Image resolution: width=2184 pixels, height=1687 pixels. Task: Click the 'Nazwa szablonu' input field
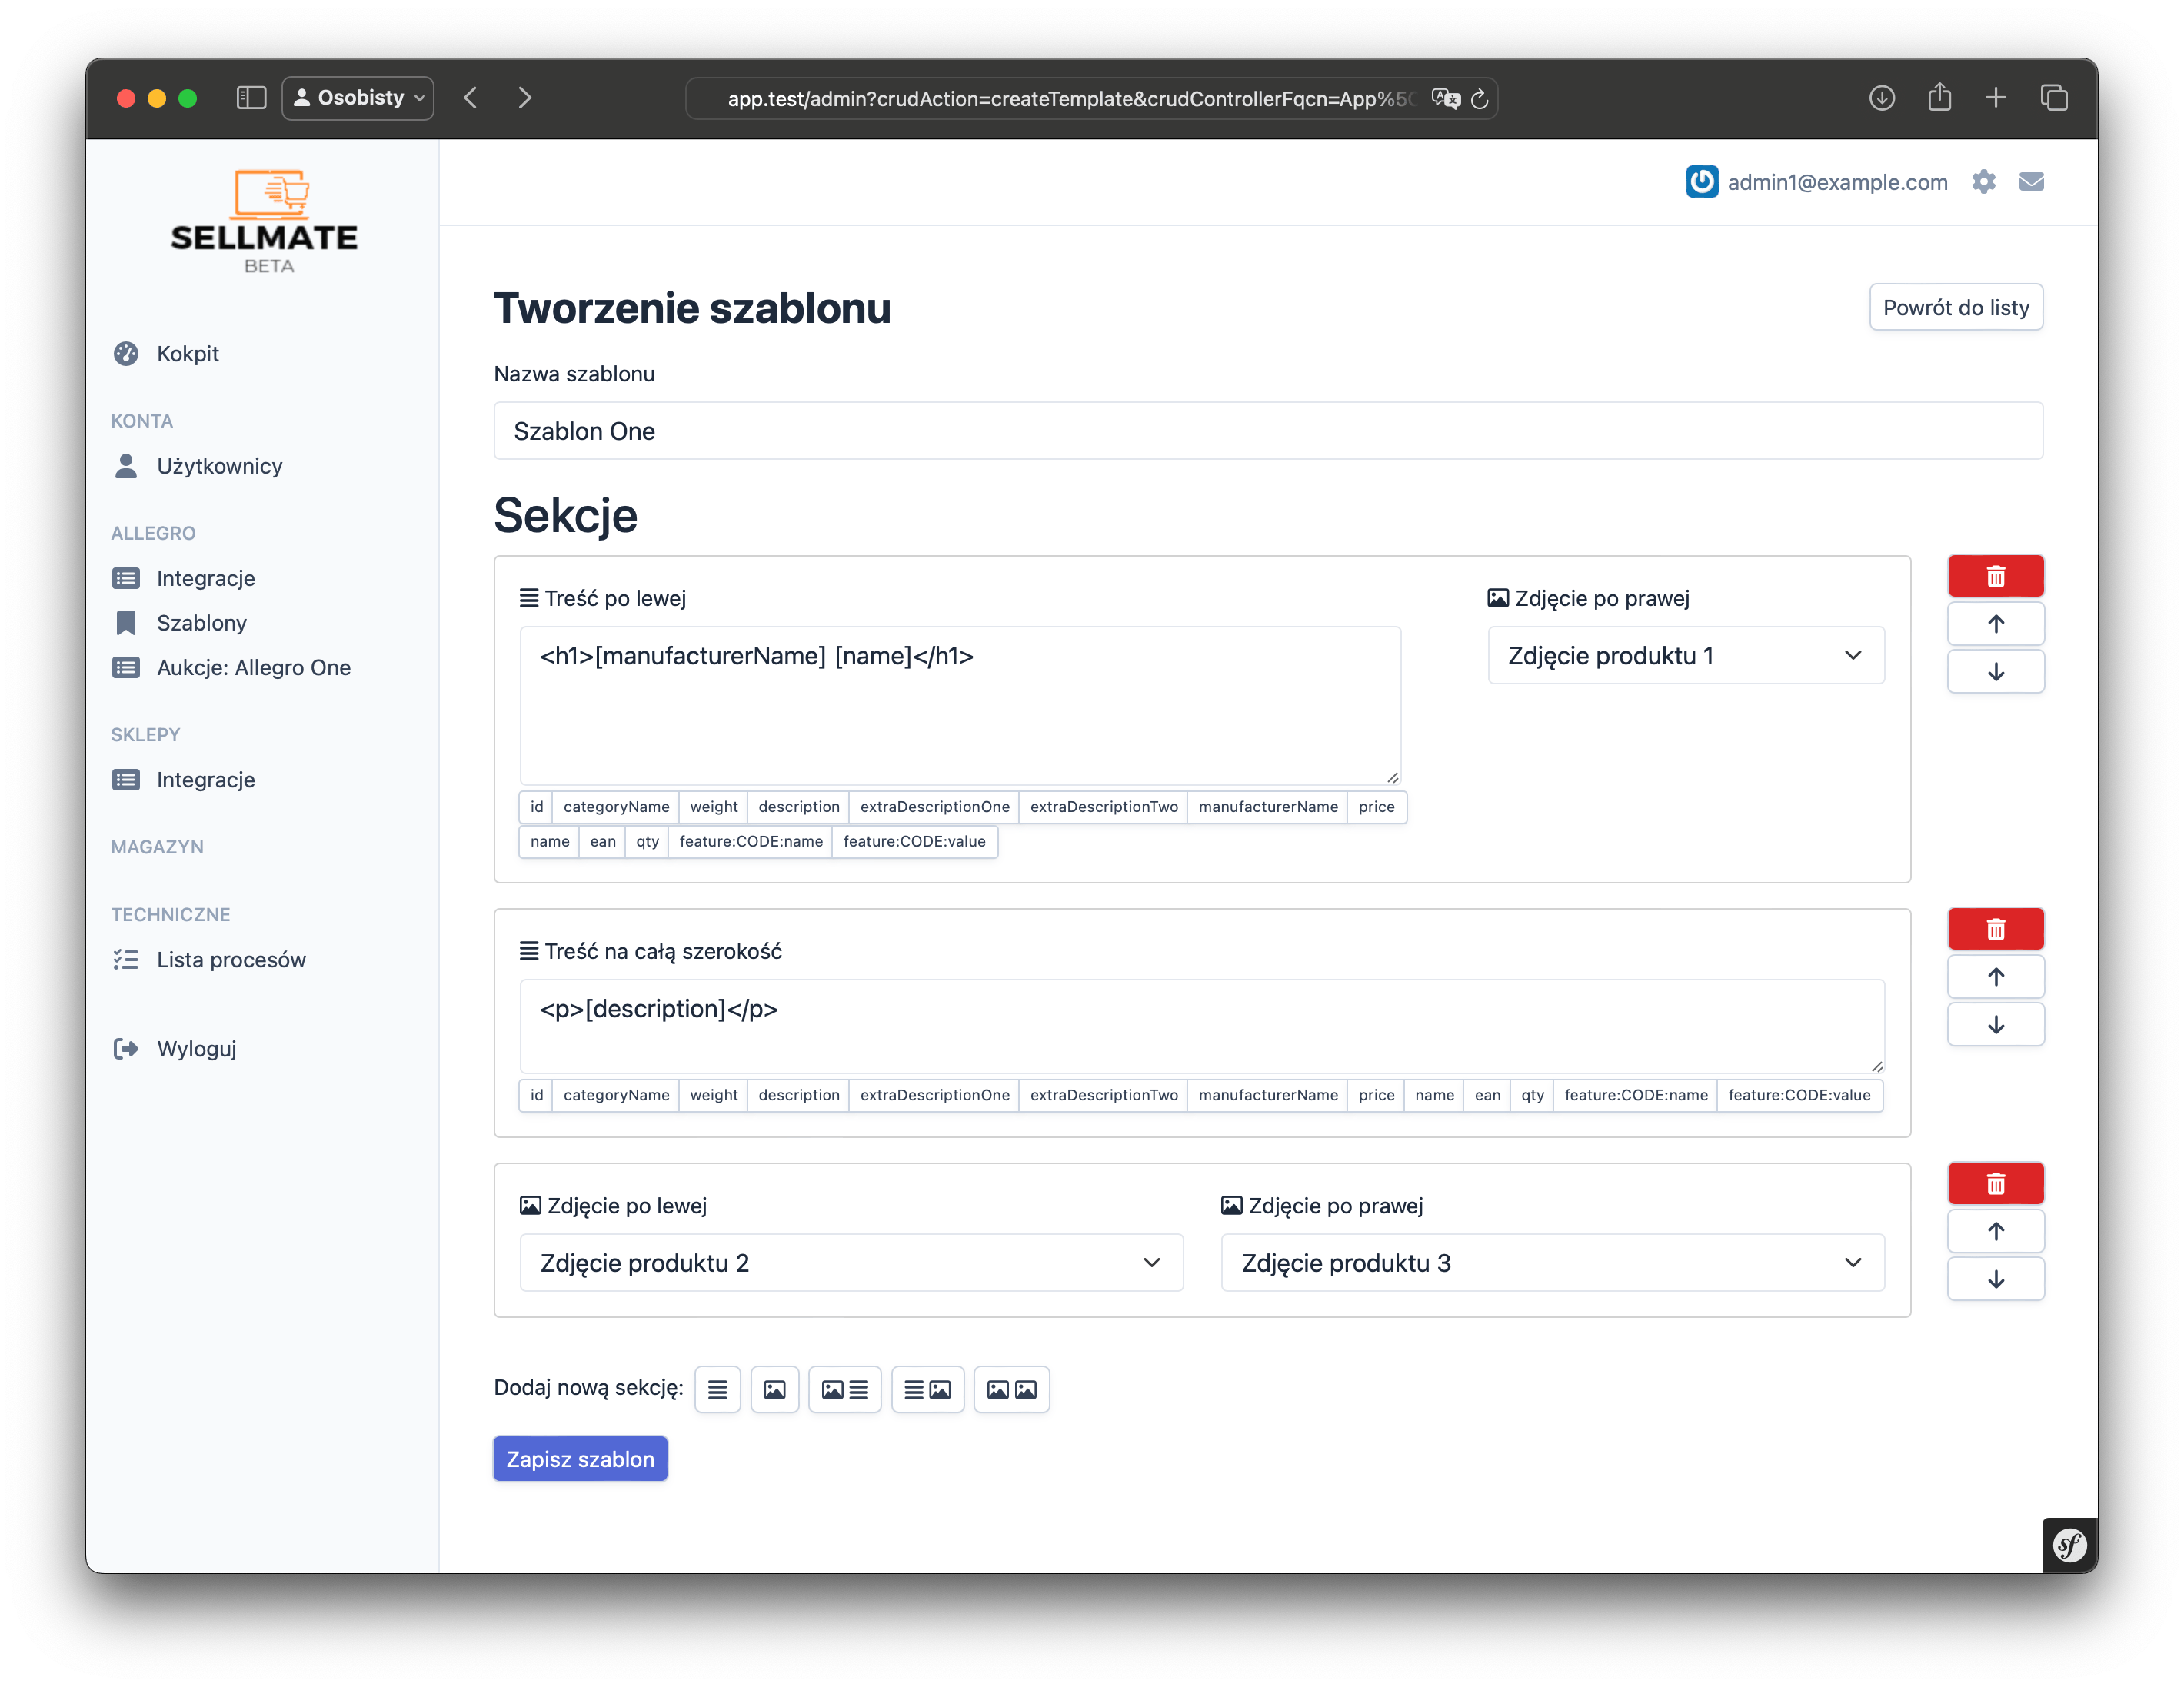tap(1267, 431)
